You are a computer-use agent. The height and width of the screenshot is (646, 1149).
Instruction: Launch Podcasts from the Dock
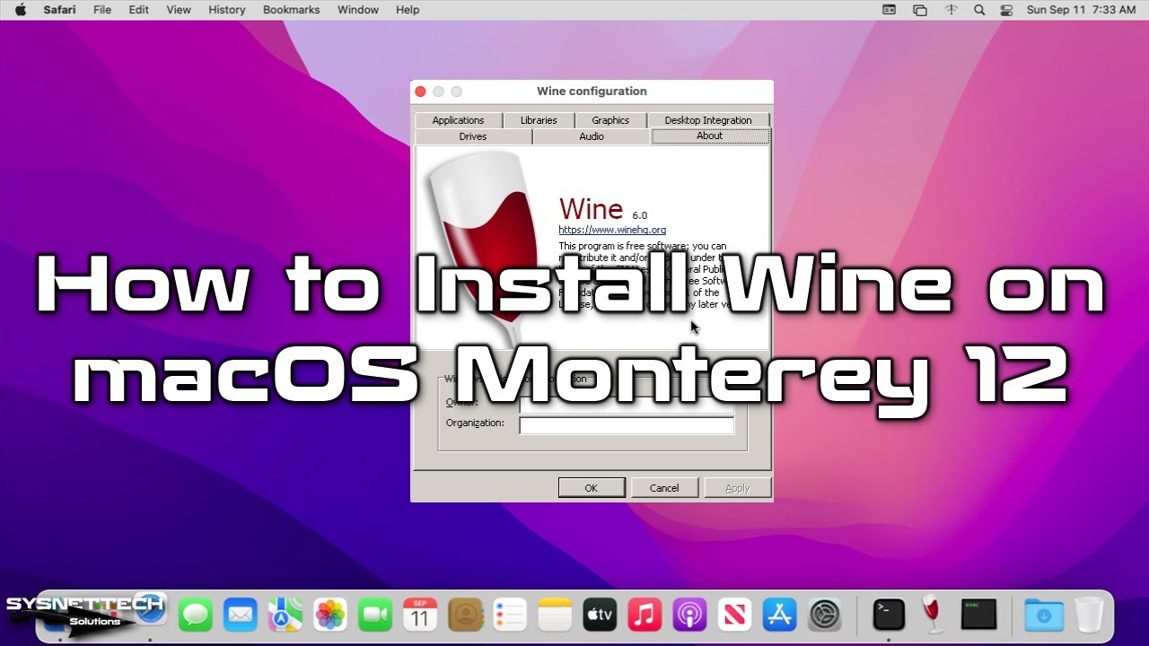coord(689,615)
